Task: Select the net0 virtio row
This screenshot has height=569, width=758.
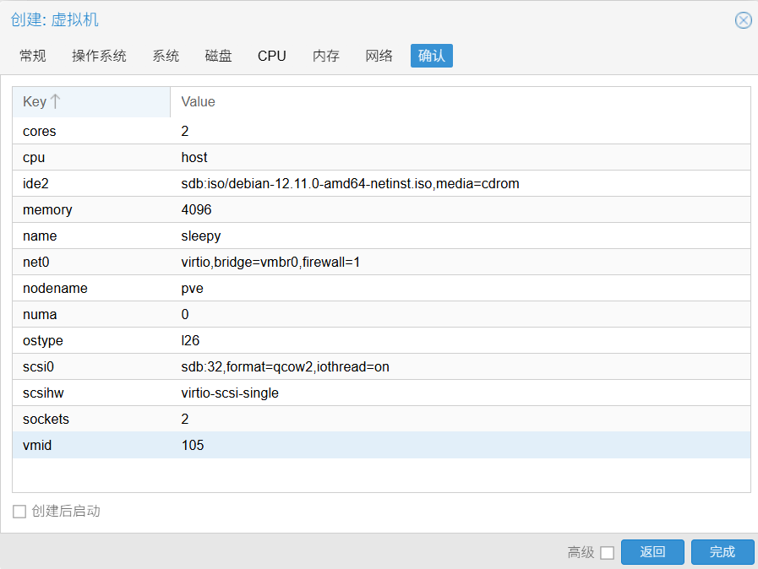Action: pyautogui.click(x=381, y=262)
